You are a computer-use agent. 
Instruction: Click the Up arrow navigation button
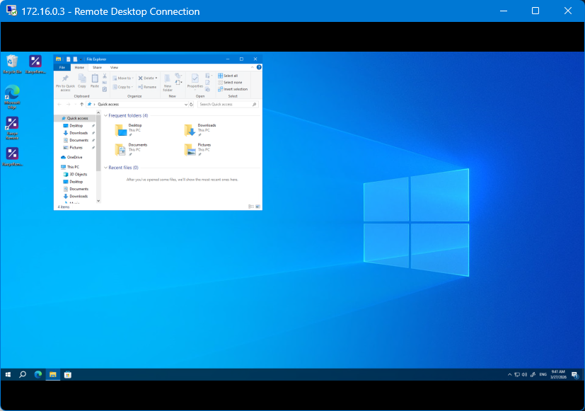81,104
